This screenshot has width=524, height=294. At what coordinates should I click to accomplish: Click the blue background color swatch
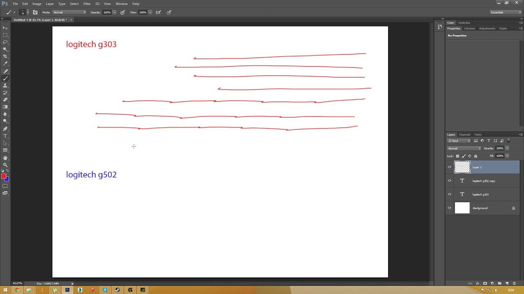coord(7,179)
